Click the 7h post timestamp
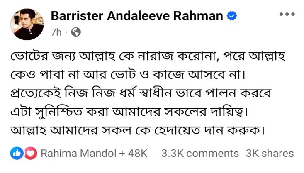The width and height of the screenshot is (304, 173). click(56, 32)
